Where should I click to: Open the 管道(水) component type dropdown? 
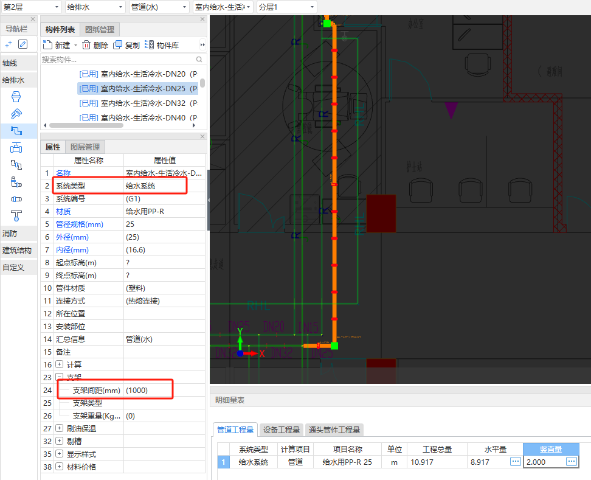[159, 7]
